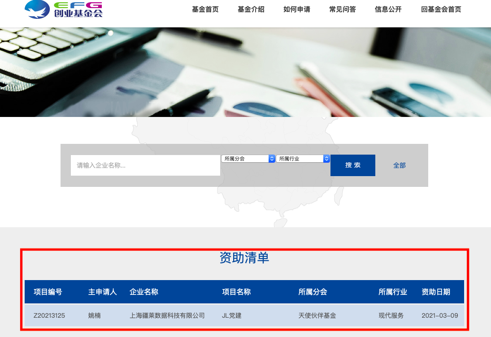Viewport: 491px width, 337px height.
Task: Open the 信息公开 navigation item
Action: coord(388,9)
